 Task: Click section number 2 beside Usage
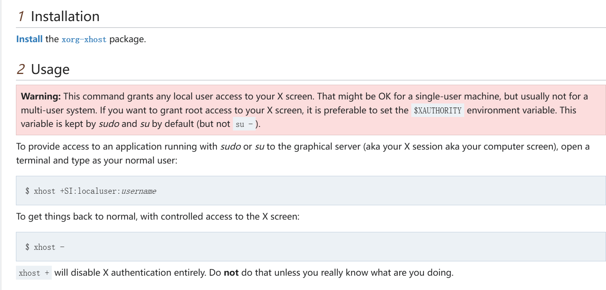pyautogui.click(x=21, y=69)
